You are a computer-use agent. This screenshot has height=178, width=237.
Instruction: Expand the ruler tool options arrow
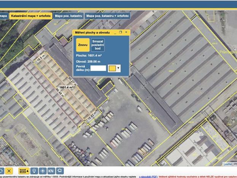pos(28,171)
